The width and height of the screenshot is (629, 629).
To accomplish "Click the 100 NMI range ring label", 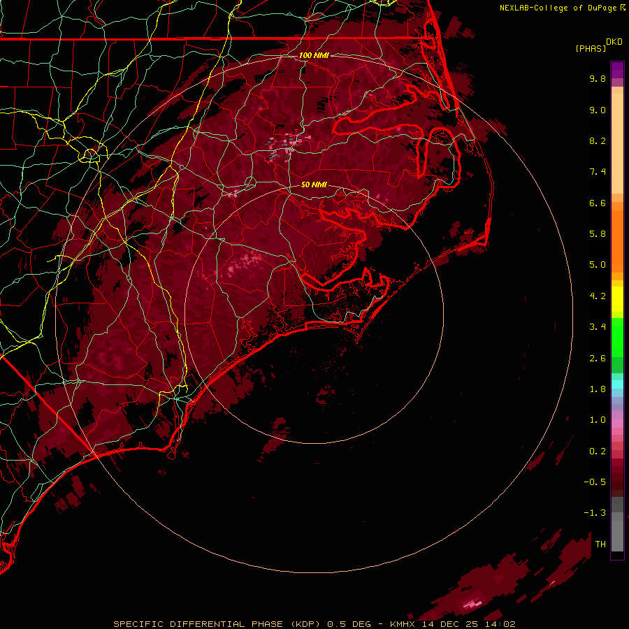I will click(314, 55).
